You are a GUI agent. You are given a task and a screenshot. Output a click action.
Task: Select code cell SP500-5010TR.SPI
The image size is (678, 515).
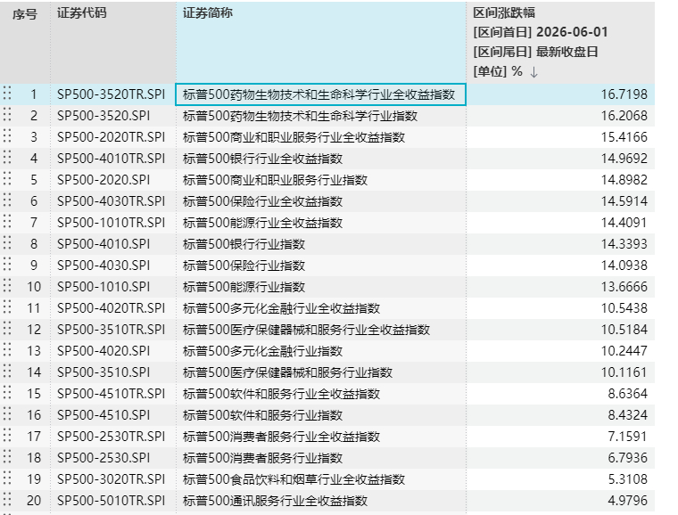(112, 501)
